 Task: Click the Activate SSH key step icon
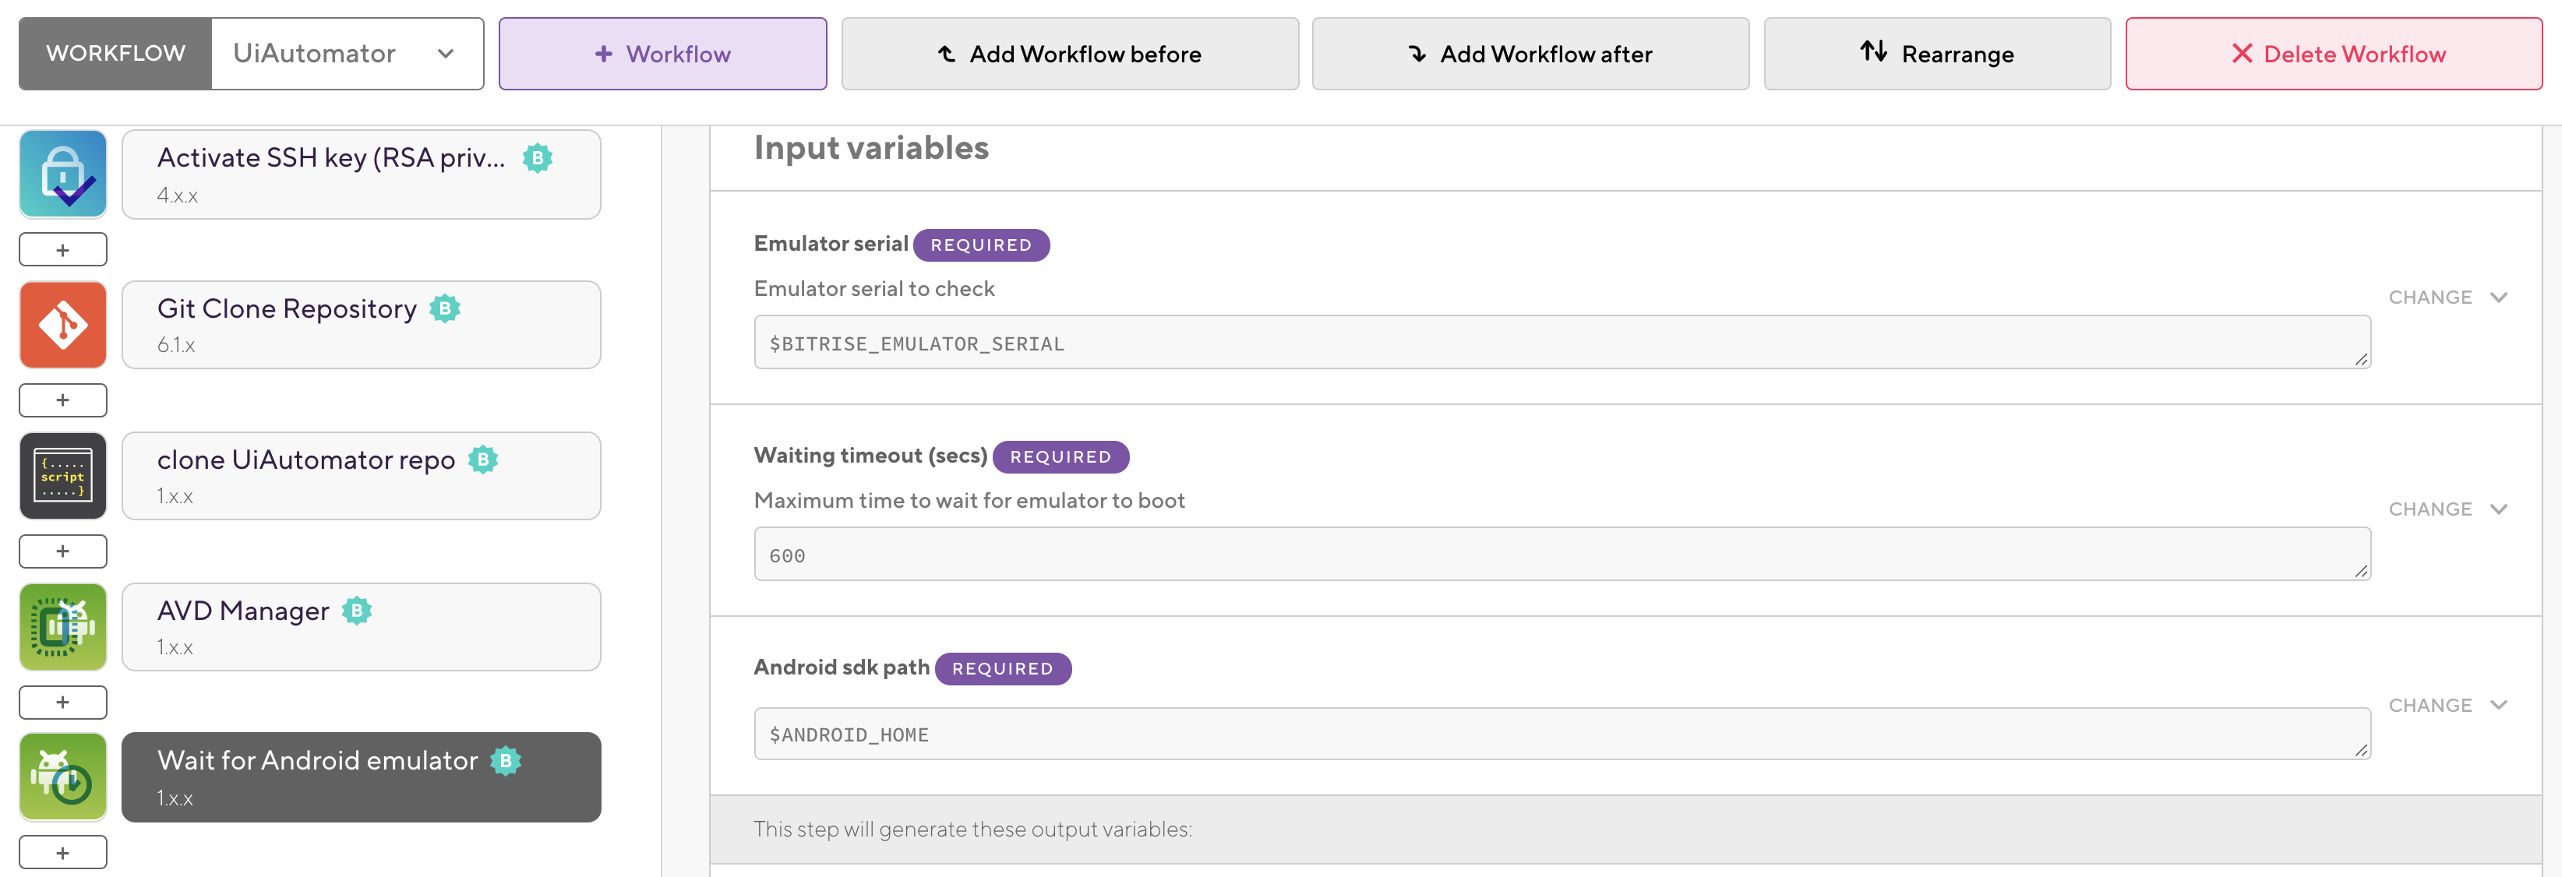[62, 174]
